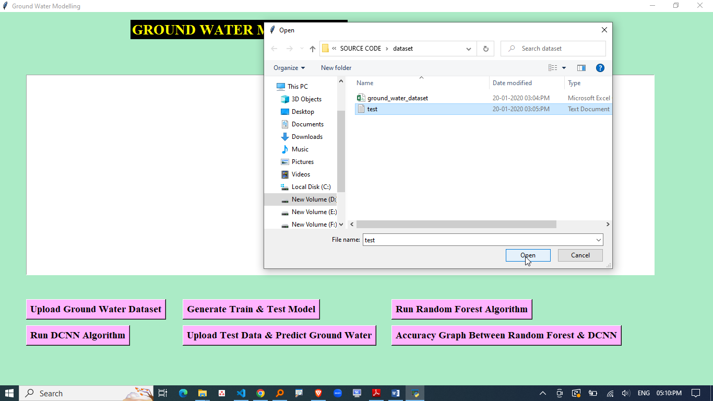This screenshot has width=713, height=401.
Task: Click the file list horizontal scrollbar
Action: (x=456, y=225)
